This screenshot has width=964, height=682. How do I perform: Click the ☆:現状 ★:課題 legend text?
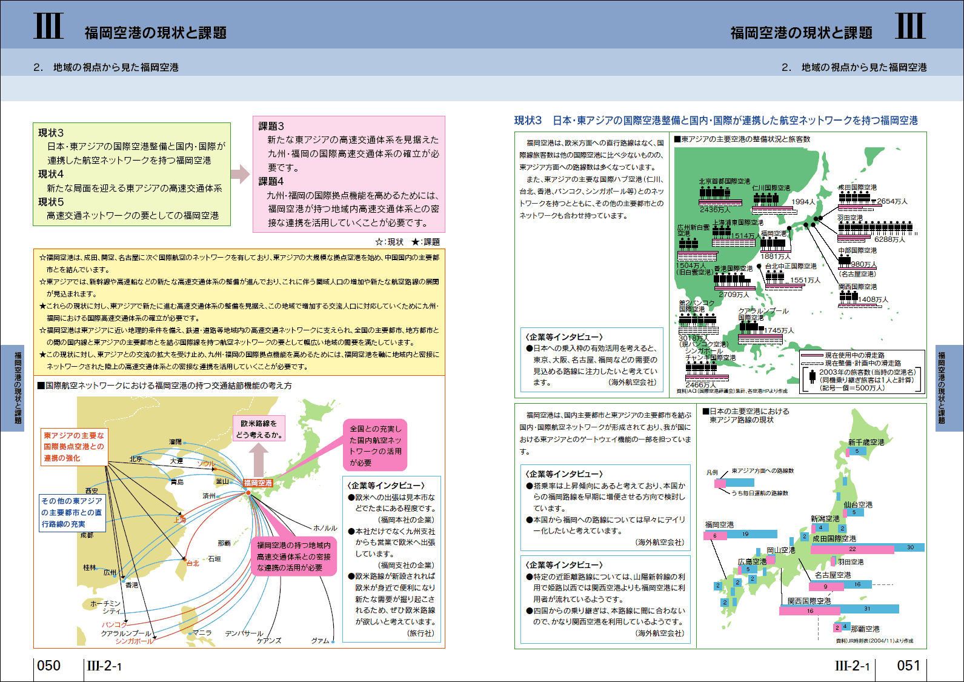[x=407, y=242]
